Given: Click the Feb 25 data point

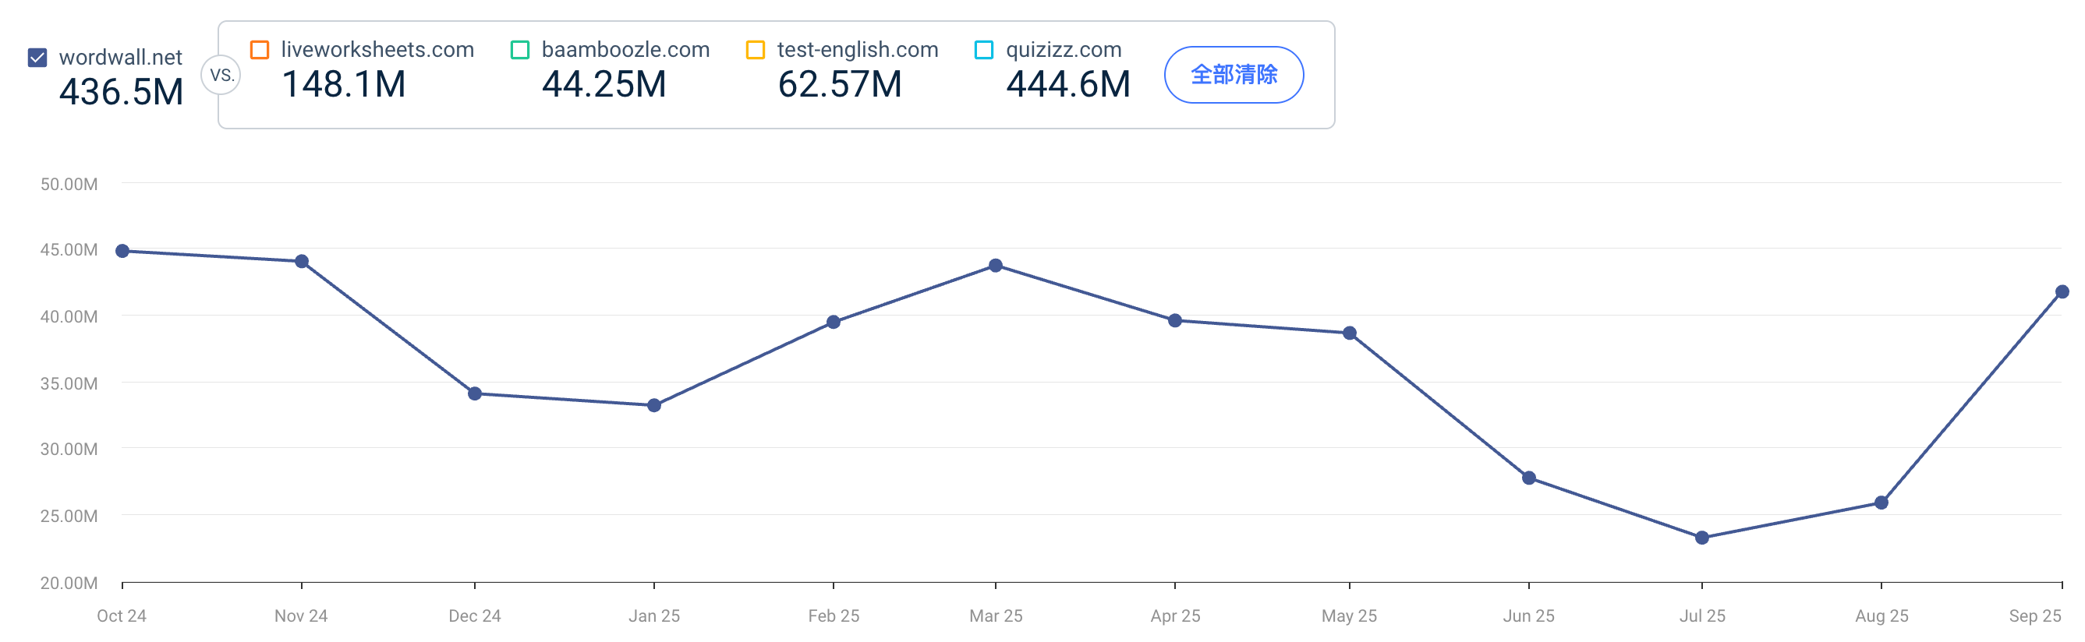Looking at the screenshot, I should [834, 323].
